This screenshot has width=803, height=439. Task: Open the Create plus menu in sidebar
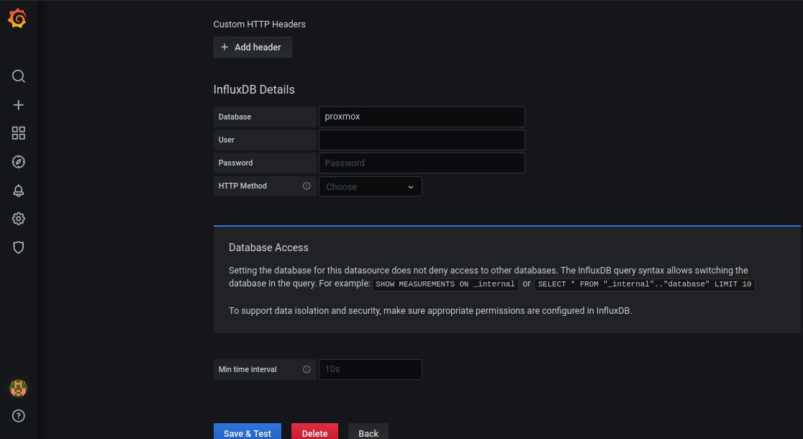19,105
